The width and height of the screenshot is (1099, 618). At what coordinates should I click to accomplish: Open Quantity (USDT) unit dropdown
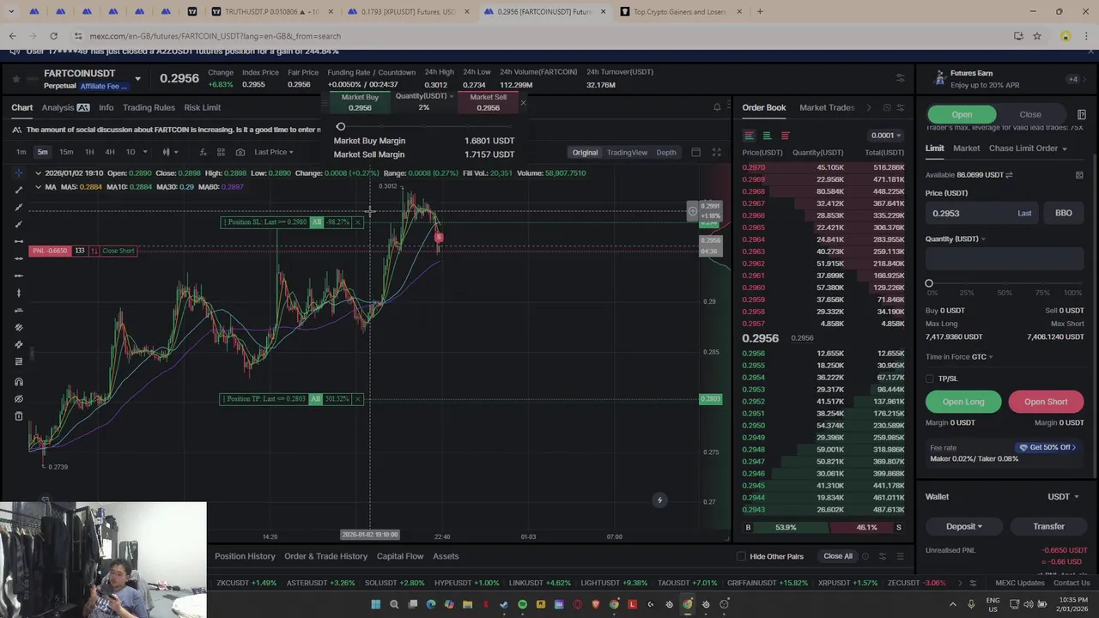click(955, 239)
